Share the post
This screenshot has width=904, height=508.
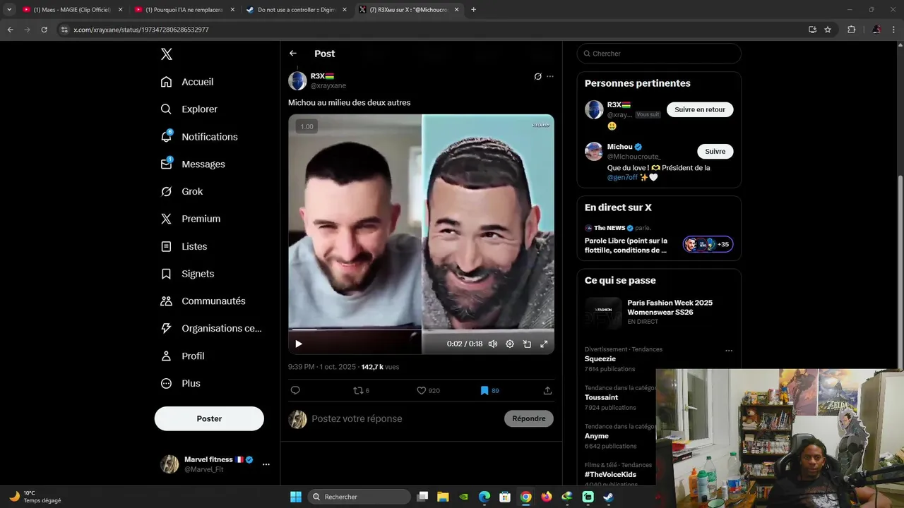click(x=547, y=390)
